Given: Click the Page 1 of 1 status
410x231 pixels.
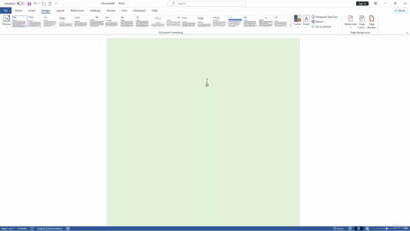Looking at the screenshot, I should [x=8, y=228].
